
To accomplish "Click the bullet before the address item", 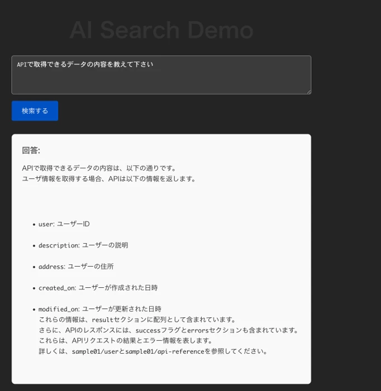I will click(x=34, y=267).
